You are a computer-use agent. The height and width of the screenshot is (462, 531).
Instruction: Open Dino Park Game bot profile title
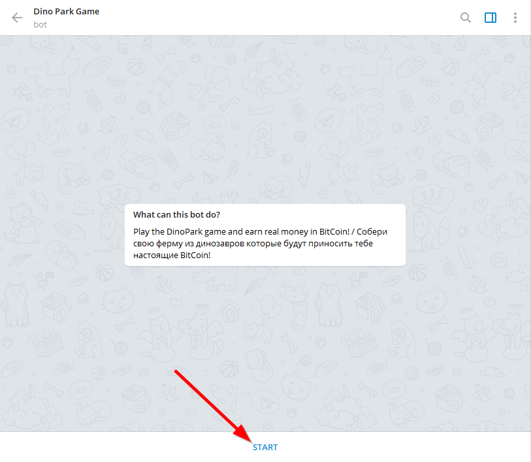[67, 12]
